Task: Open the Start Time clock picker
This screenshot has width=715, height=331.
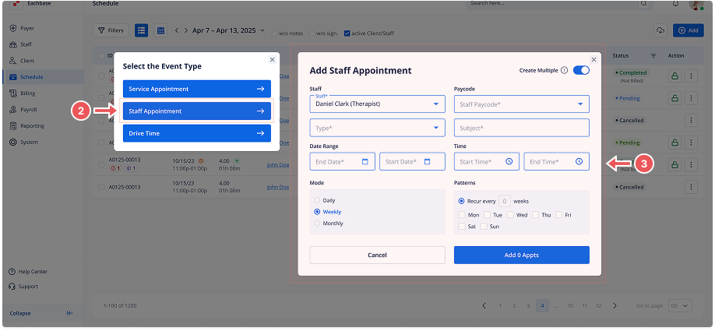Action: point(509,161)
